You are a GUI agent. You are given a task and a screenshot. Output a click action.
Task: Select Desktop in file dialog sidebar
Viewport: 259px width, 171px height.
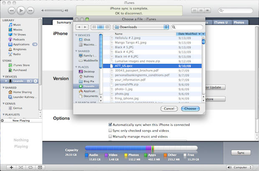[89, 71]
